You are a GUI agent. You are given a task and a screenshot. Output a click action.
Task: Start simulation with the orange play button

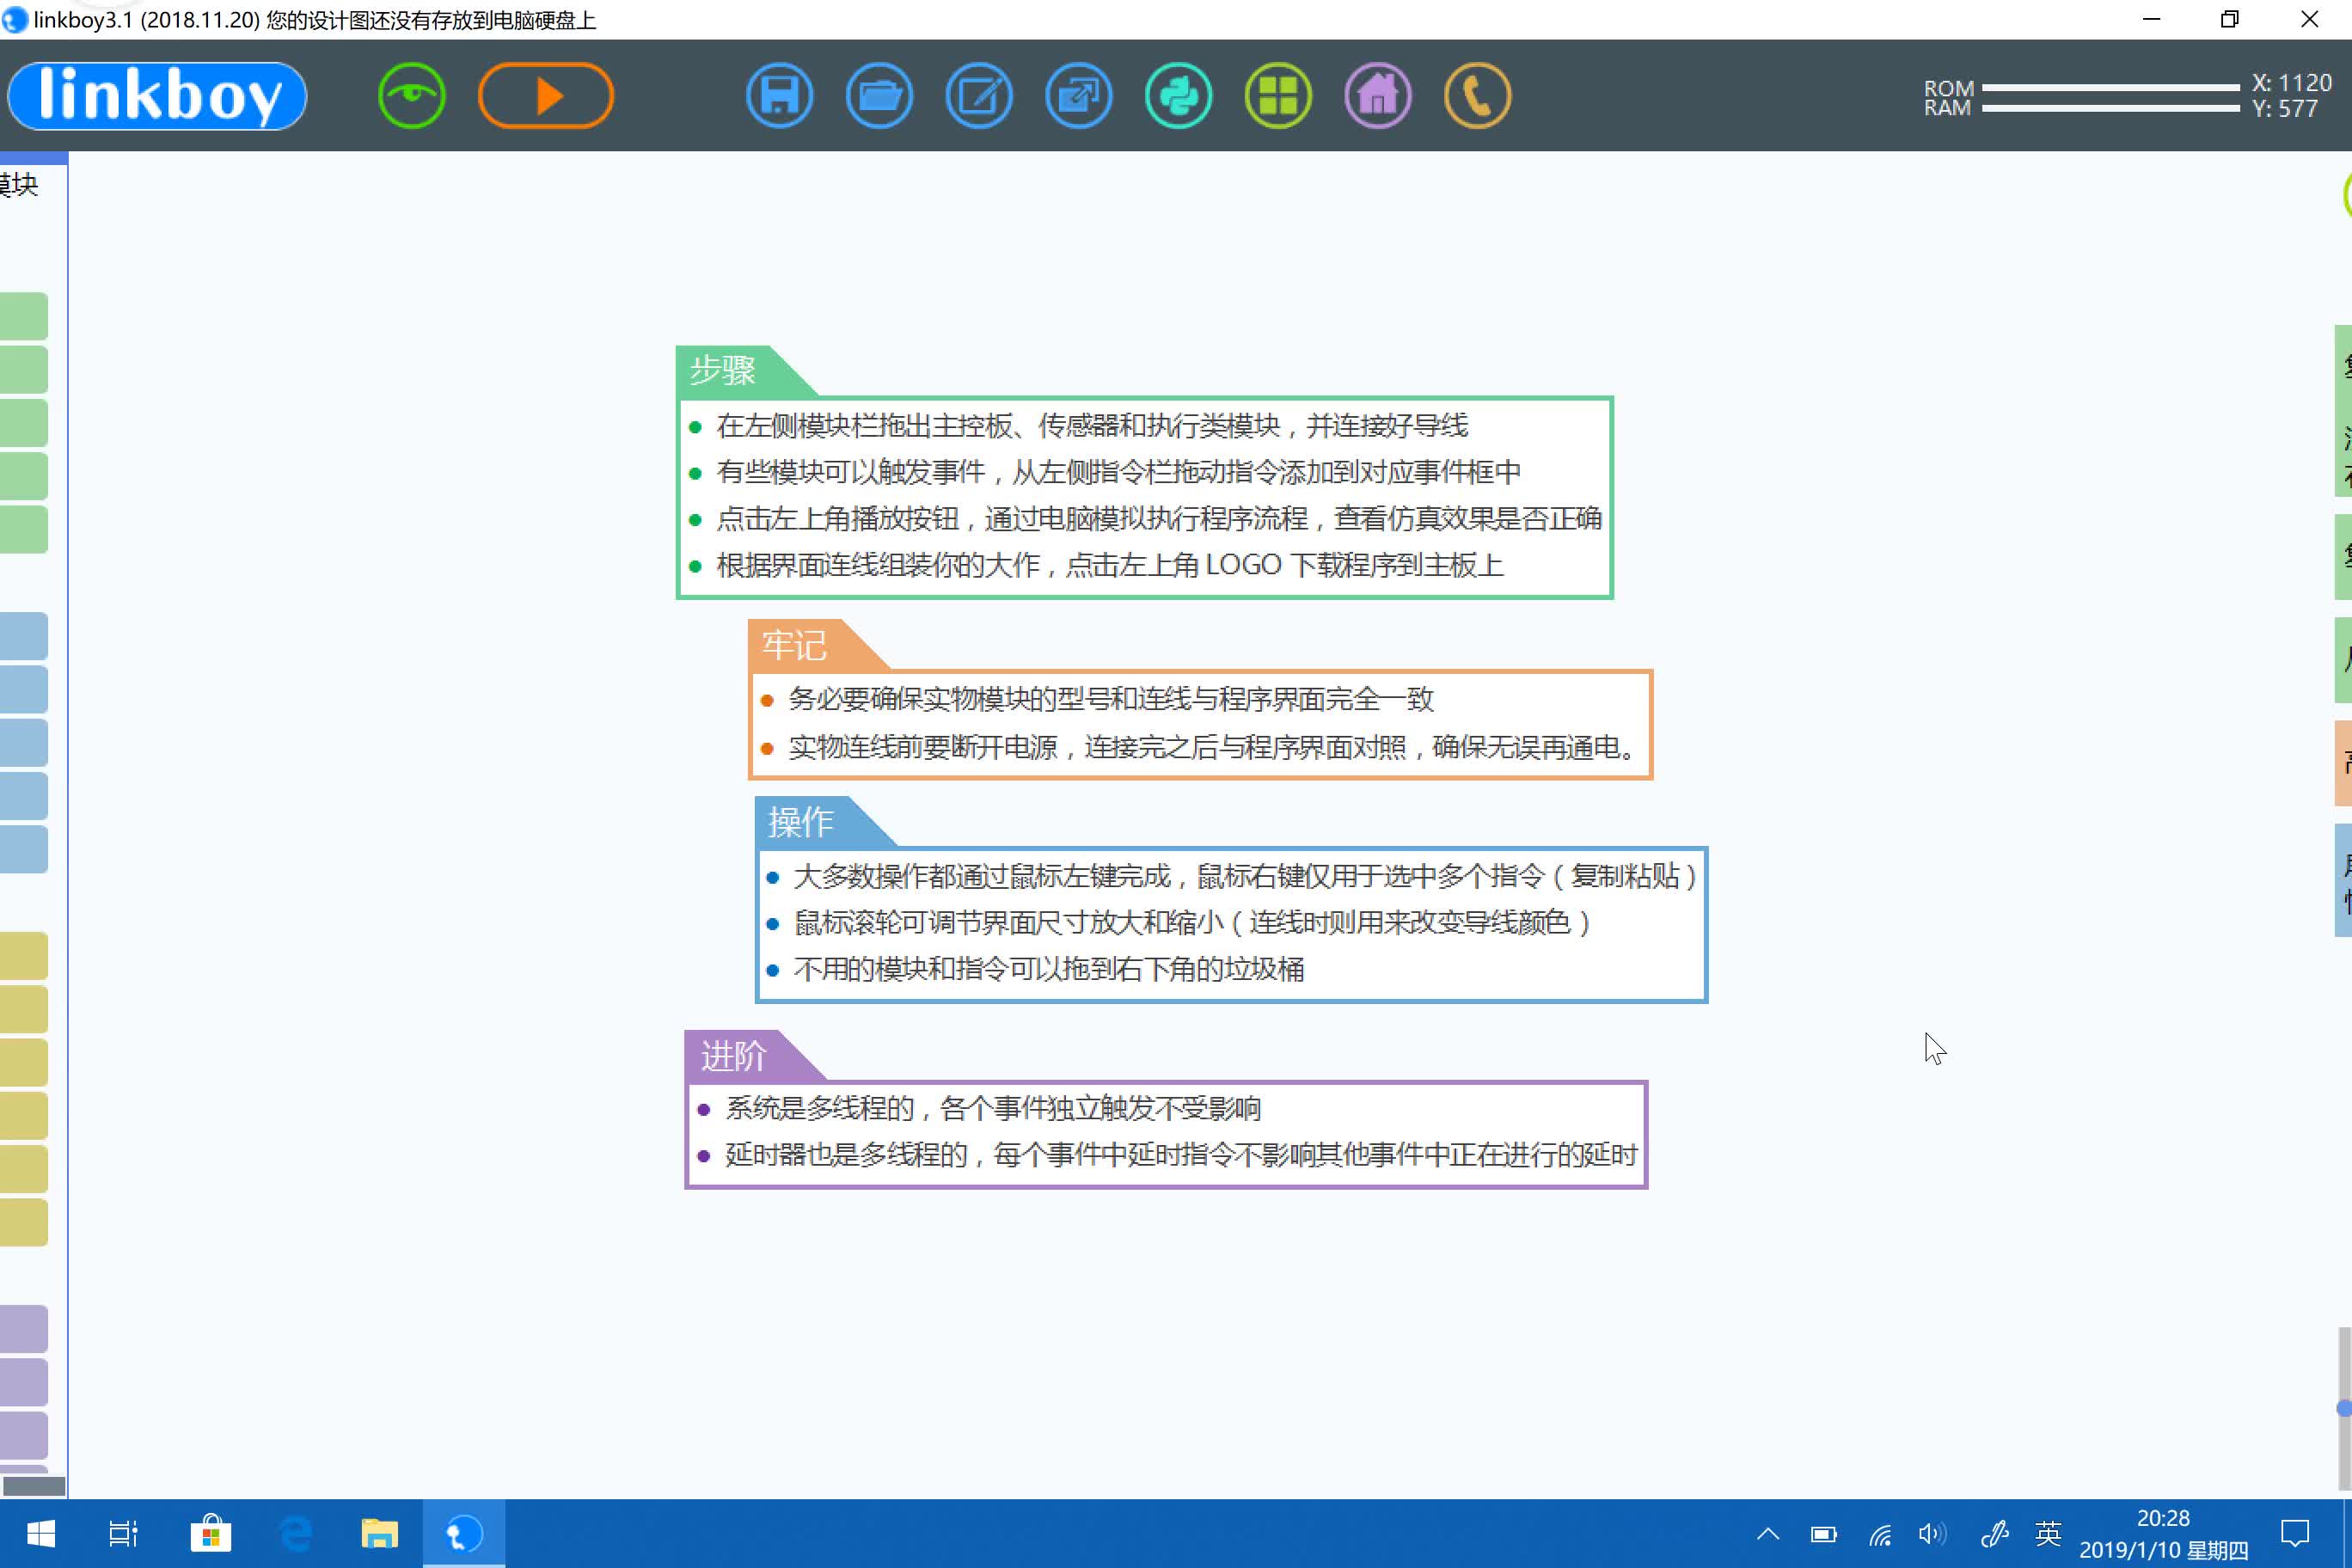click(545, 96)
